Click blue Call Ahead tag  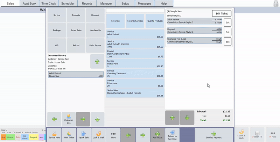click(x=24, y=137)
